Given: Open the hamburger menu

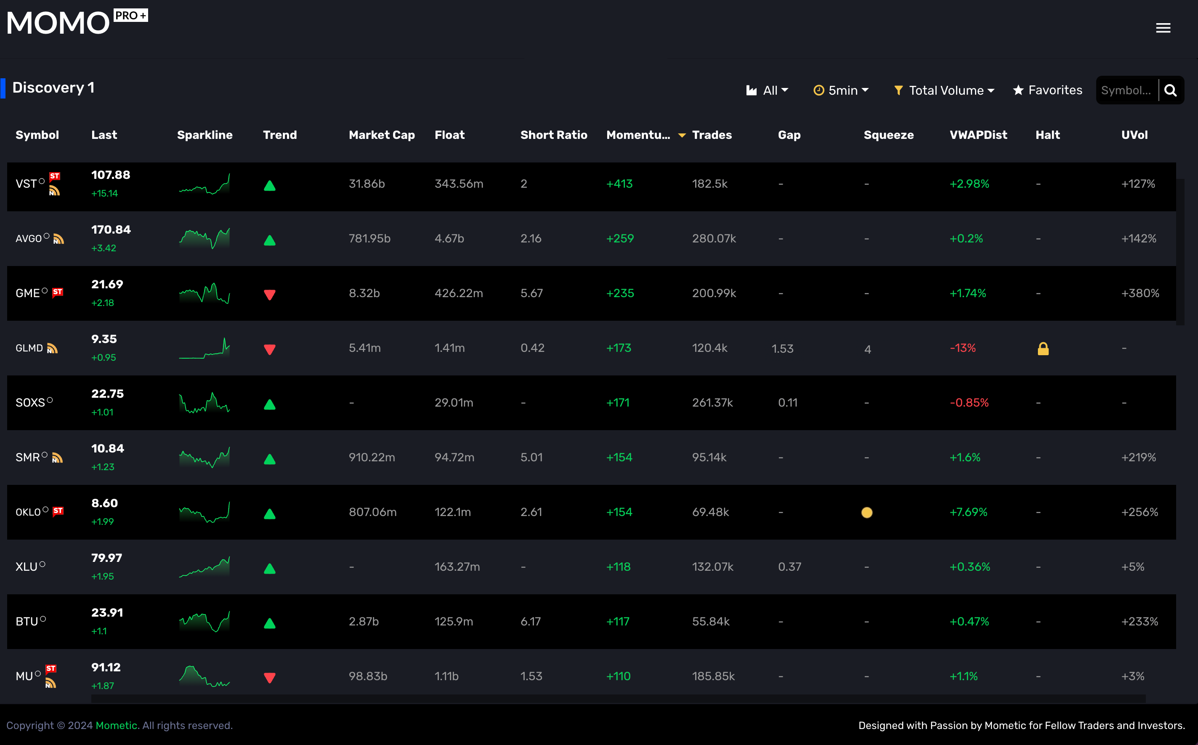Looking at the screenshot, I should click(x=1163, y=28).
